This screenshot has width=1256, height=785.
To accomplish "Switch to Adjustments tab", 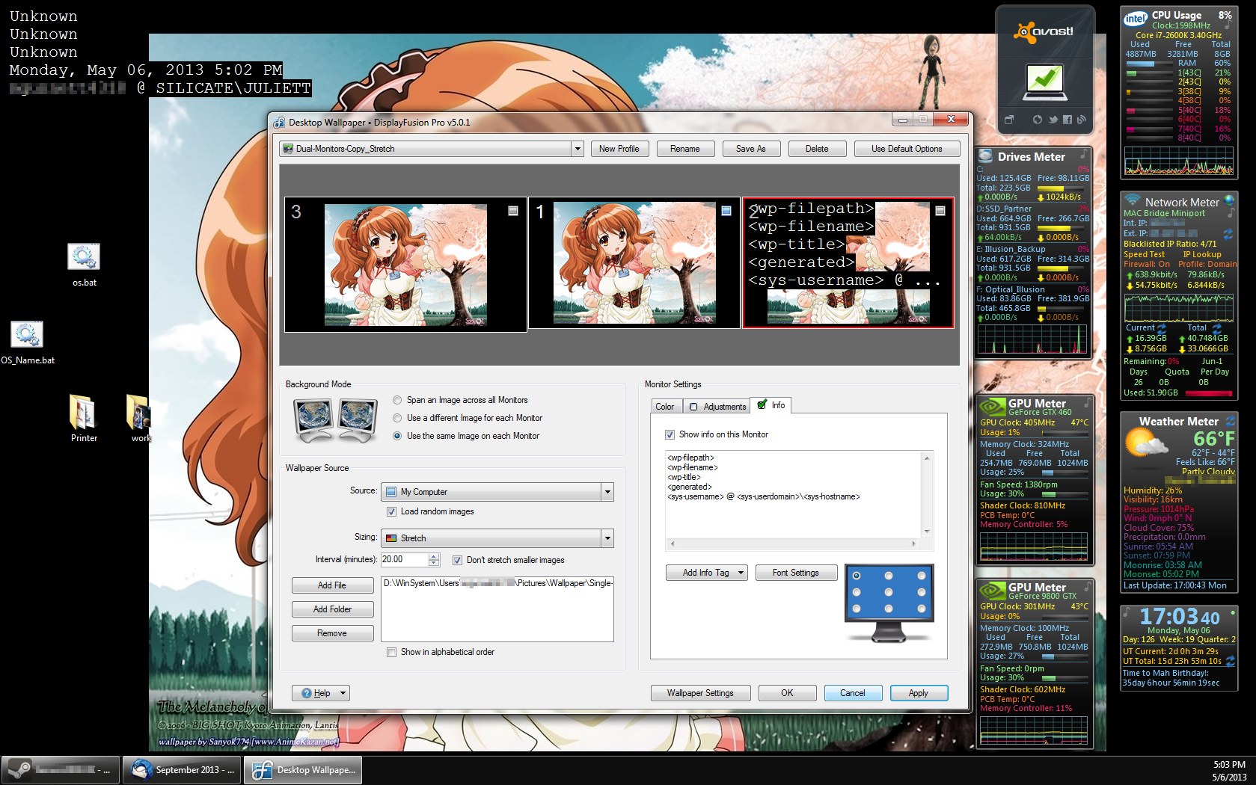I will click(x=718, y=407).
